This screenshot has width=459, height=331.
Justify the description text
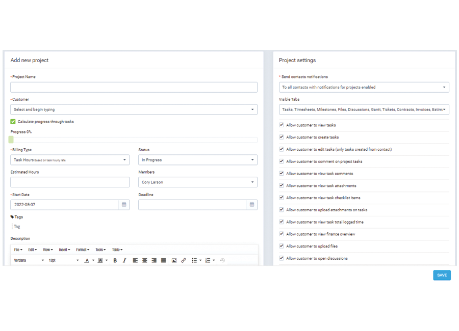tap(163, 260)
